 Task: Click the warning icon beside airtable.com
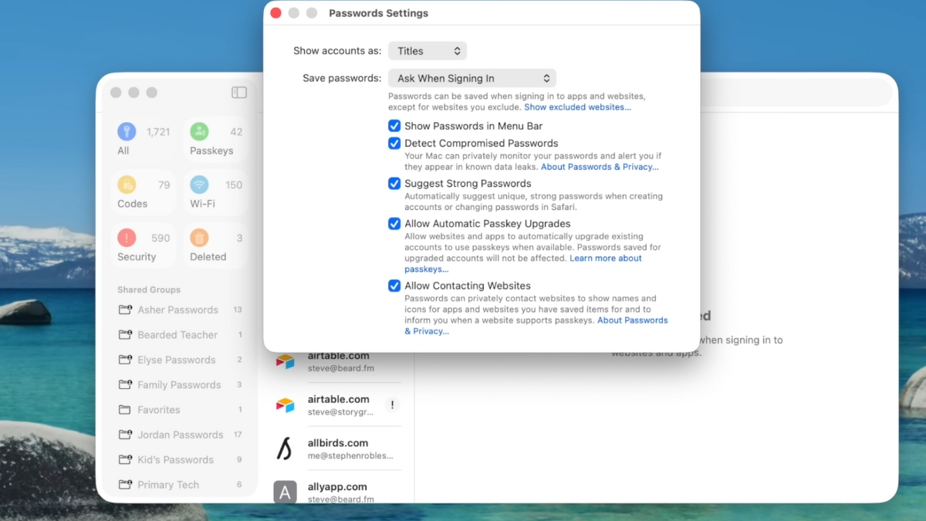pos(392,404)
